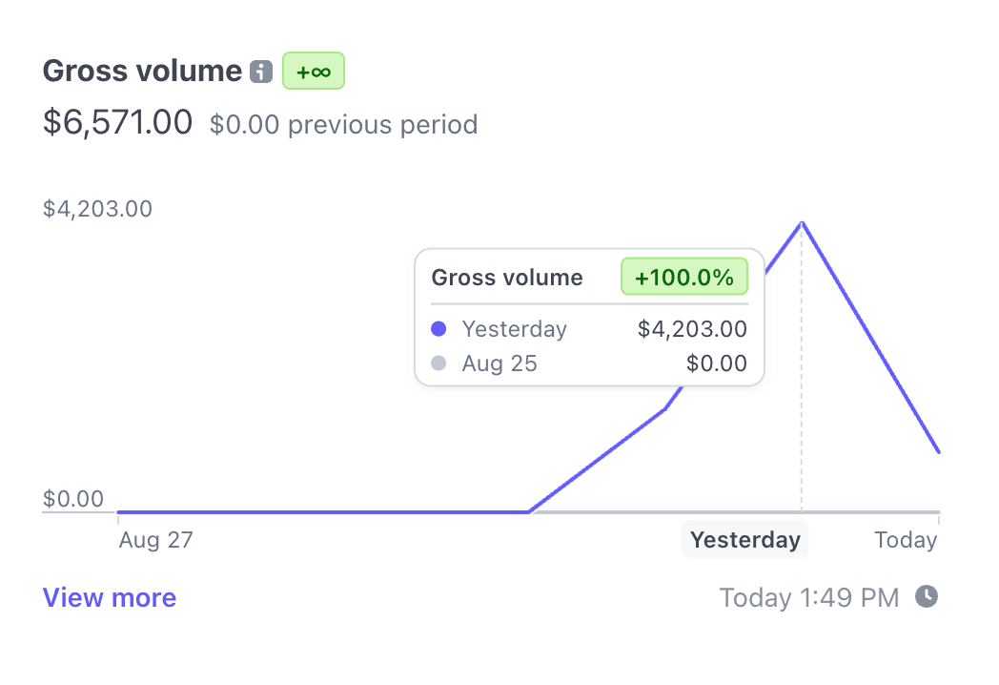Click the $0.00 previous period text
This screenshot has width=999, height=685.
(344, 125)
